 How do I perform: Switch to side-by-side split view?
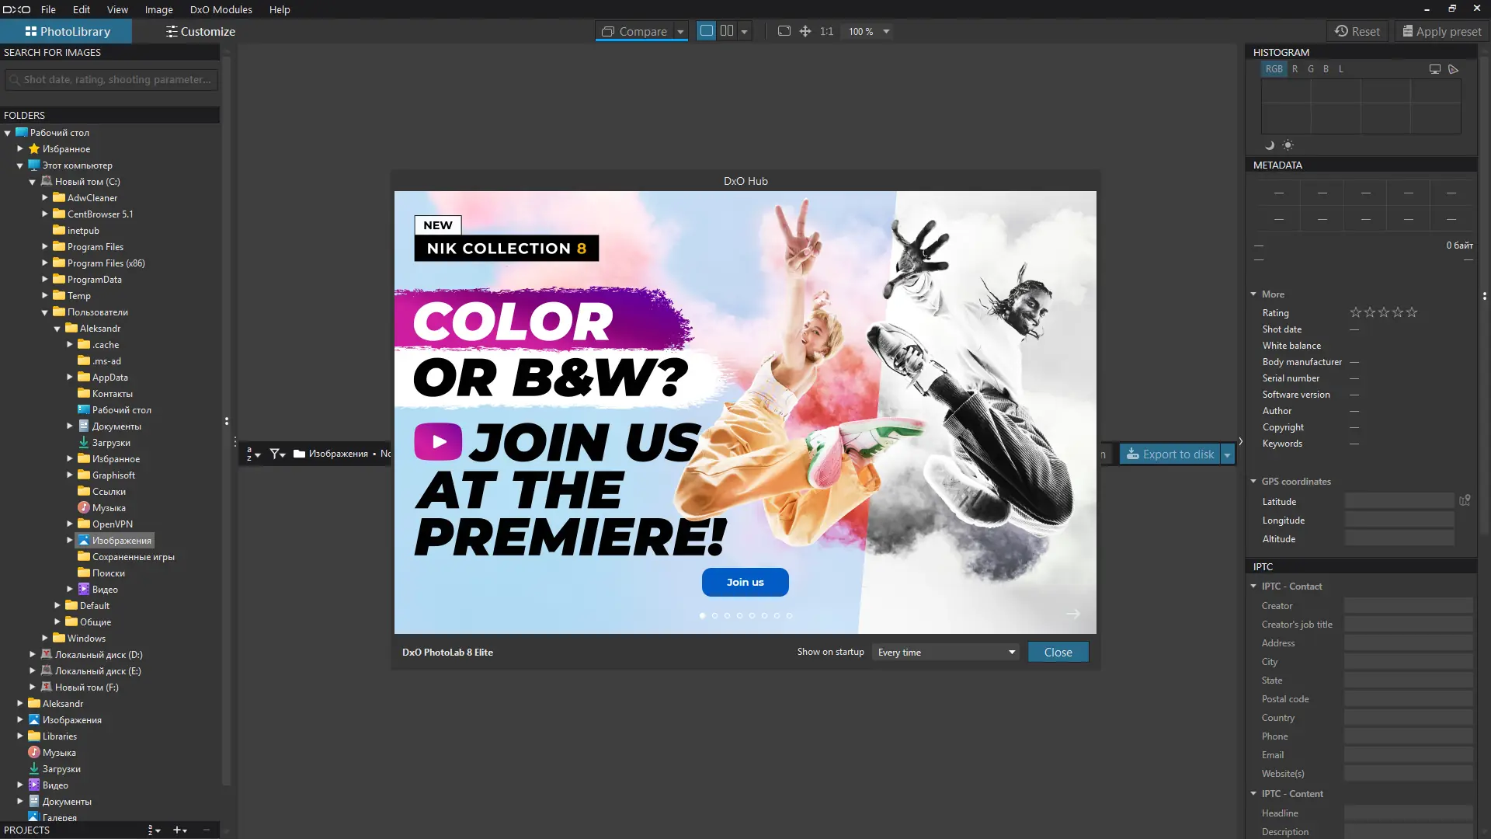pos(727,31)
